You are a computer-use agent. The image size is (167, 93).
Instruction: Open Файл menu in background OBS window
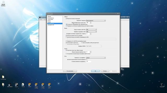(41, 20)
